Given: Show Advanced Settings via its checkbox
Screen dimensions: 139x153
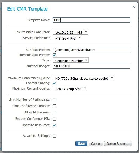Looking at the screenshot, I should (x=54, y=136).
